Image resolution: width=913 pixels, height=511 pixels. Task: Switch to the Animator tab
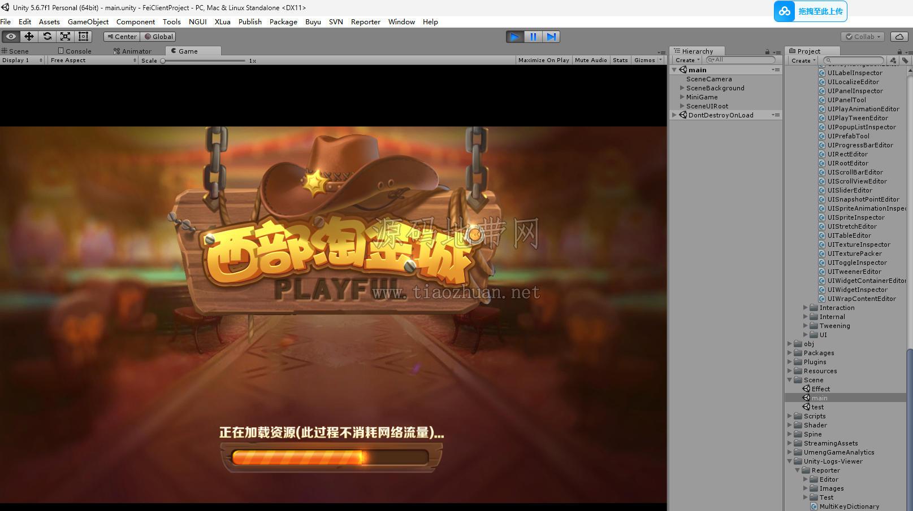tap(132, 51)
